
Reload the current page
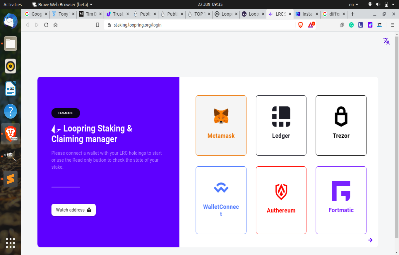(46, 25)
